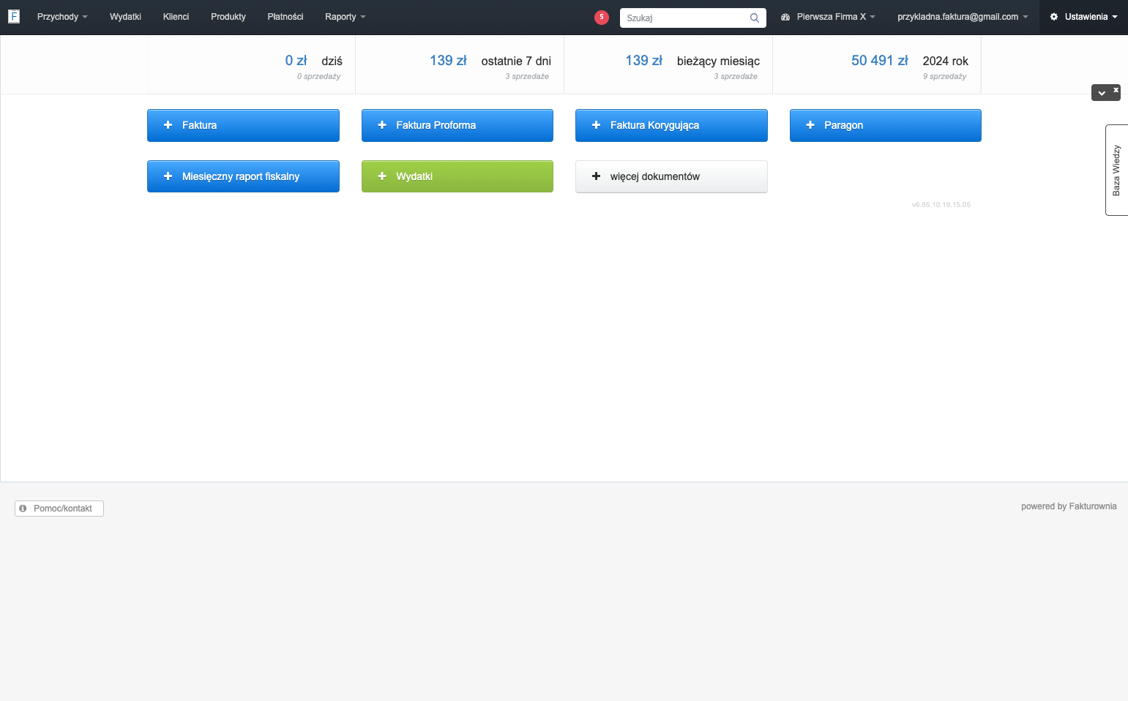Close the statistics bar with the x

tap(1116, 90)
